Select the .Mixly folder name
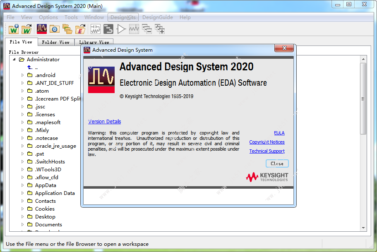Image resolution: width=377 pixels, height=252 pixels. click(x=42, y=130)
